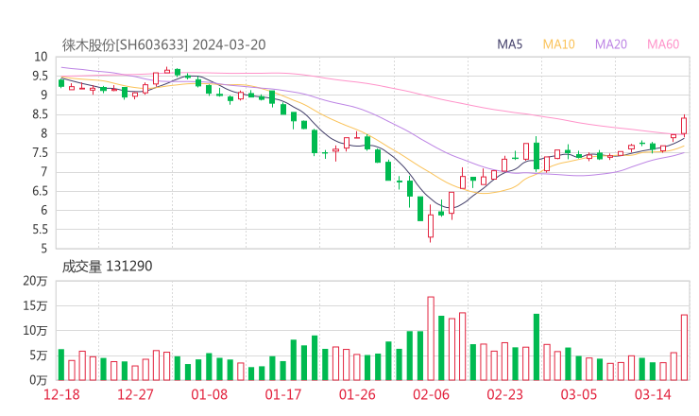Click the price axis value 10

41,57
